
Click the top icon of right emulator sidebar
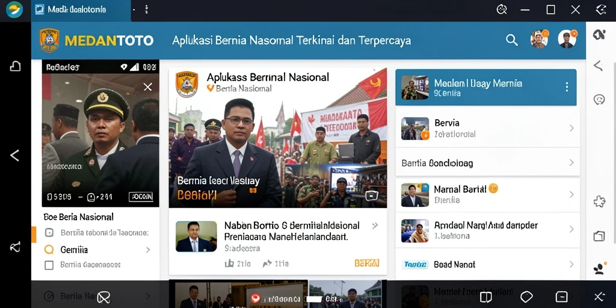pos(599,34)
